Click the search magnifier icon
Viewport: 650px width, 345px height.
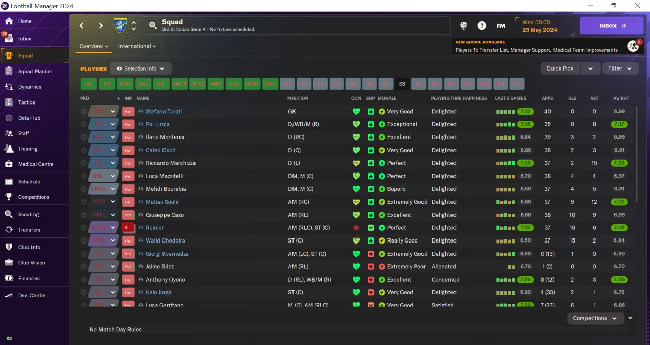pyautogui.click(x=153, y=25)
